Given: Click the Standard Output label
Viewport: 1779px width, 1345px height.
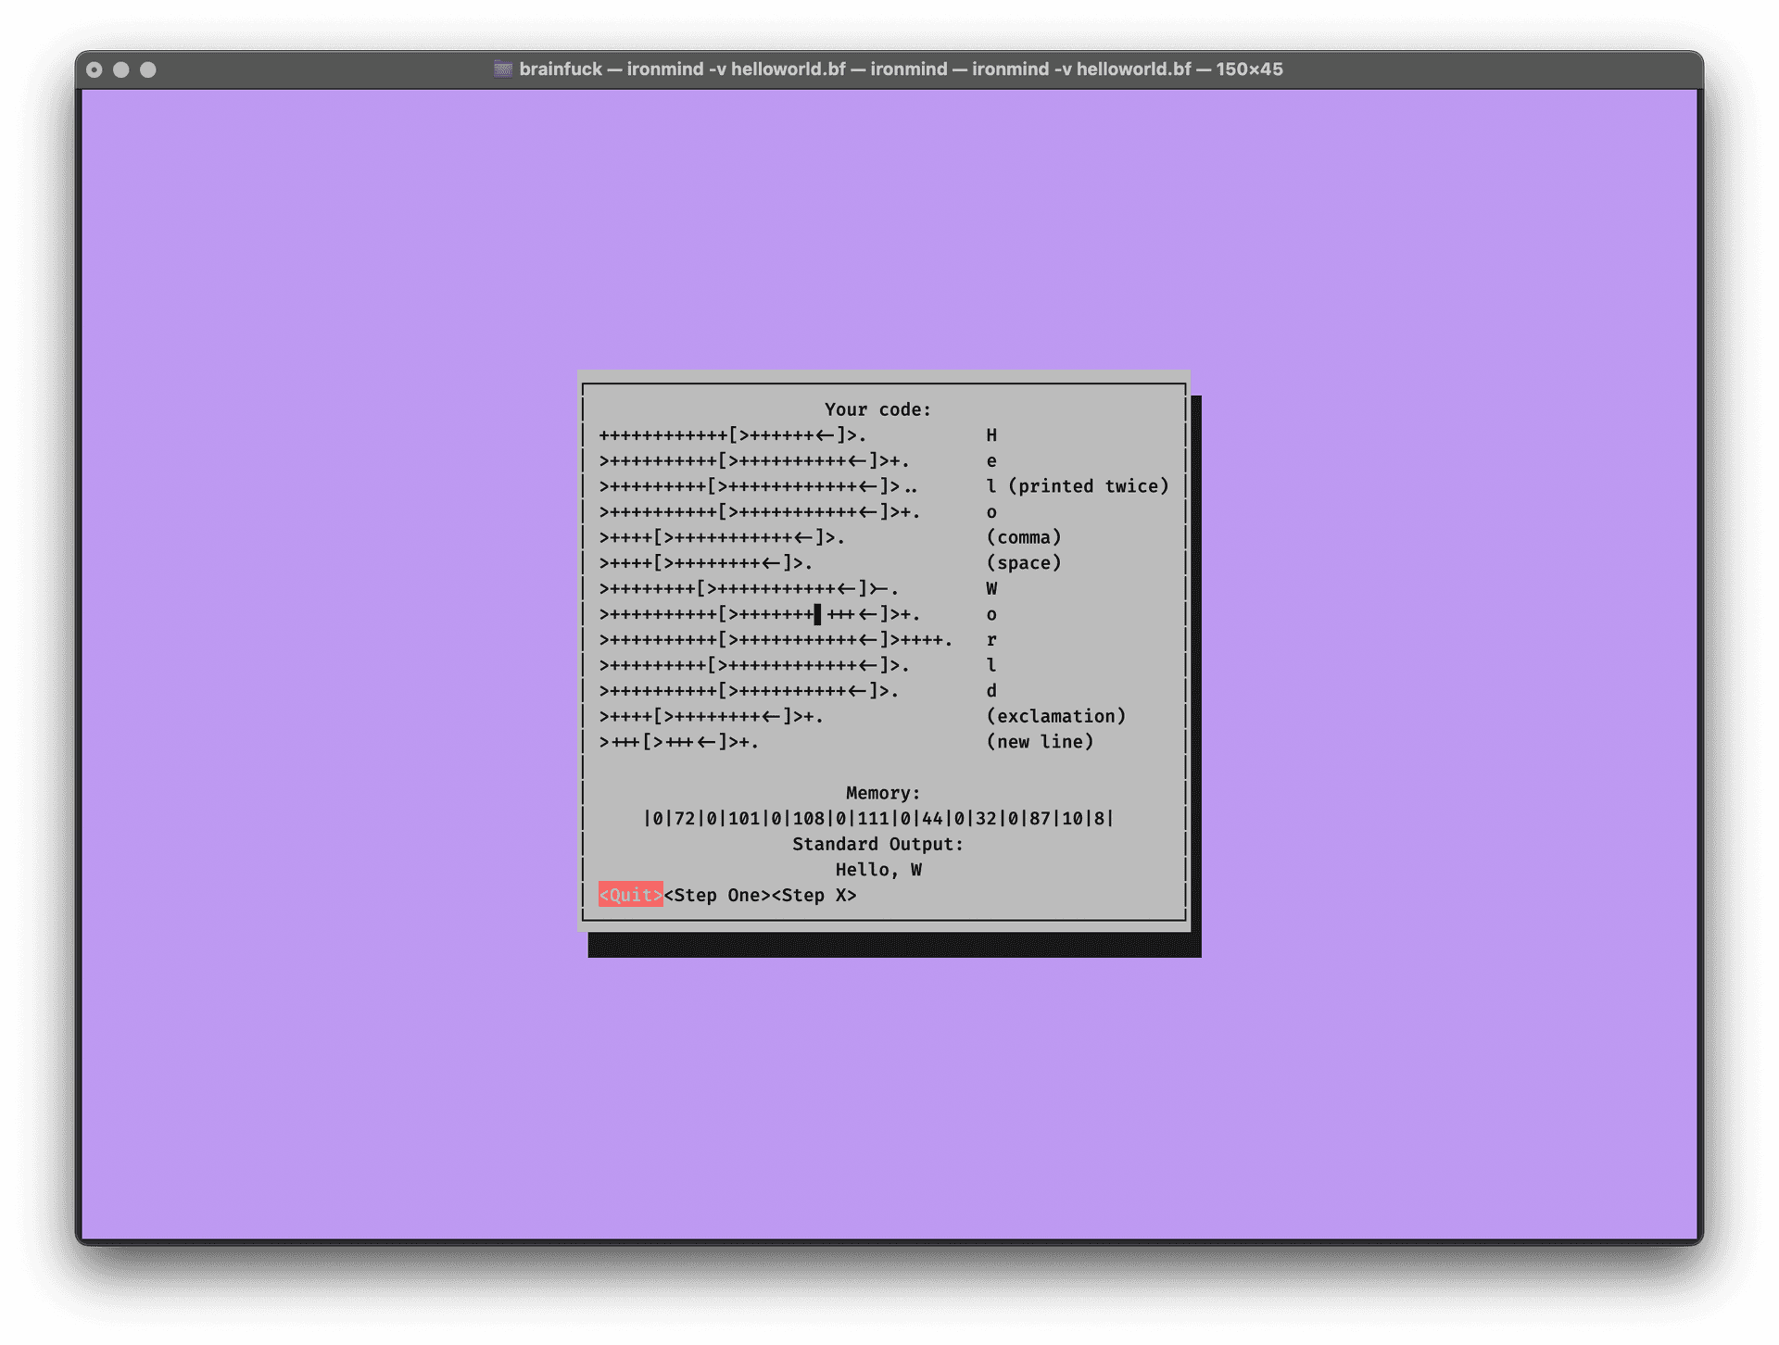Looking at the screenshot, I should pos(877,843).
